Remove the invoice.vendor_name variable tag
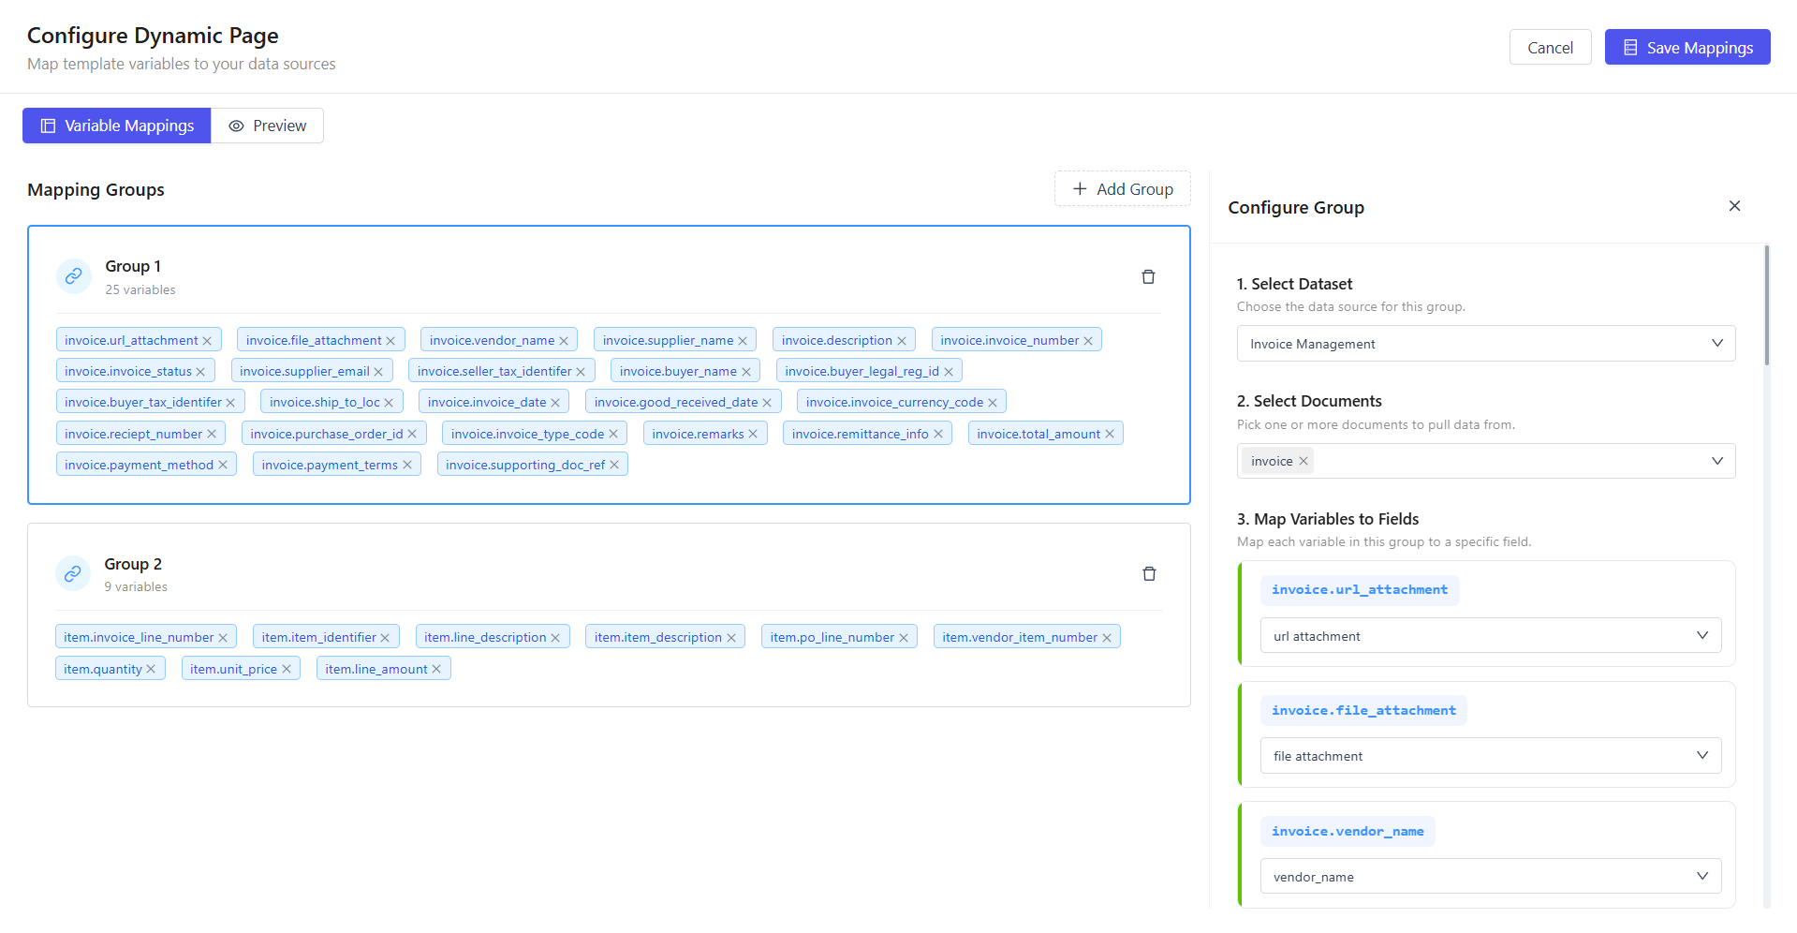The image size is (1797, 933). click(x=564, y=339)
